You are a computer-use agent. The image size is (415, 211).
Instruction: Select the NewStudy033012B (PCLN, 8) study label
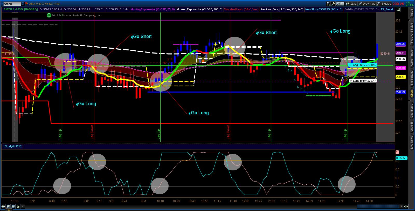[324, 9]
